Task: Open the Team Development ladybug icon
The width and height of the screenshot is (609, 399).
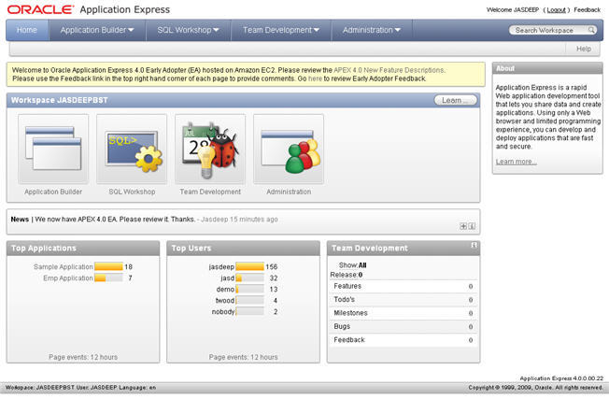Action: pos(210,149)
